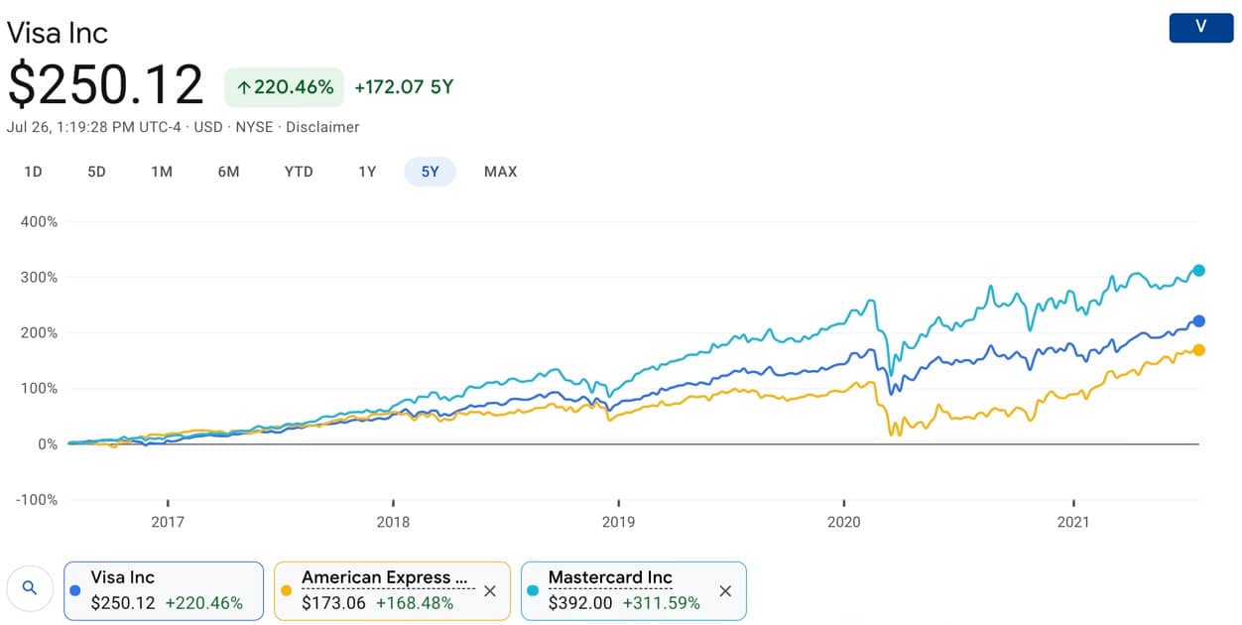
Task: Click the NYSE exchange label
Action: pos(254,127)
